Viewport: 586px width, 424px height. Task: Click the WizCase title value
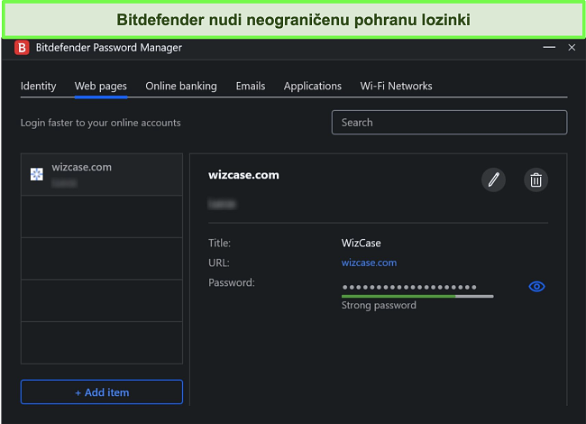click(x=361, y=243)
